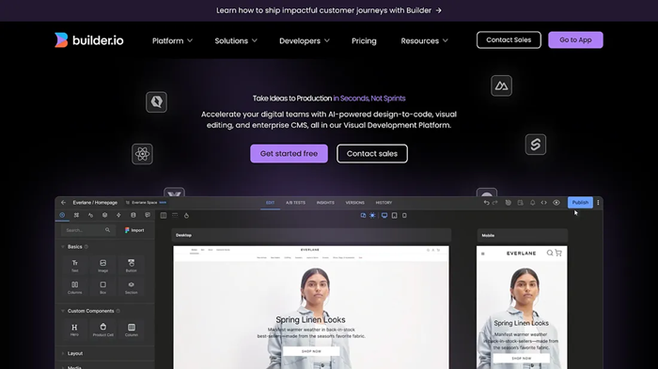Select the second left-panel tab icon
658x369 pixels.
coord(76,215)
